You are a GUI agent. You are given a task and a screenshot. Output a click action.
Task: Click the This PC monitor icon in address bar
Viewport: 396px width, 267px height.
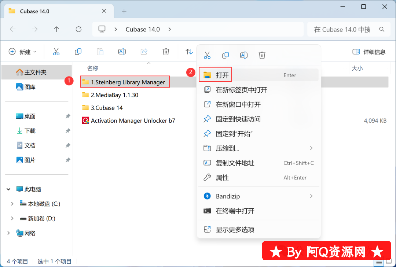click(x=102, y=29)
